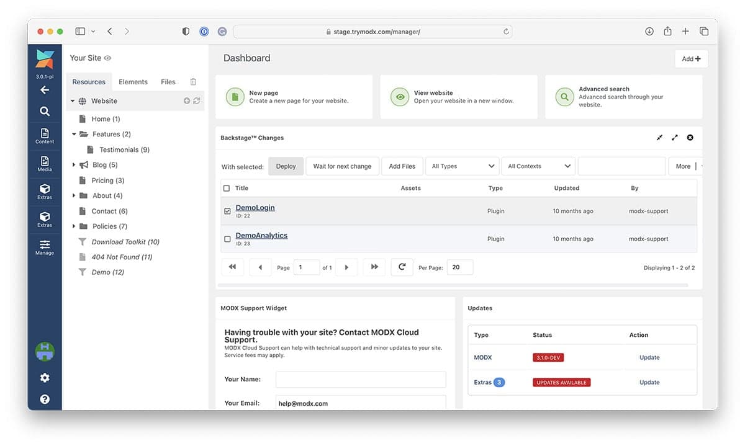Click the search magnifier in sidebar

45,112
